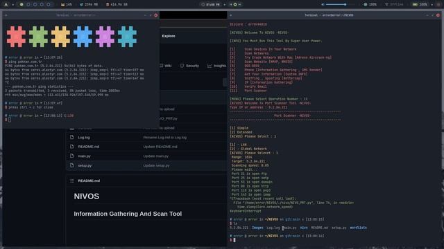Screen dimensions: 444x249
Task: Open Explore in the GitHub header
Action: point(169,36)
